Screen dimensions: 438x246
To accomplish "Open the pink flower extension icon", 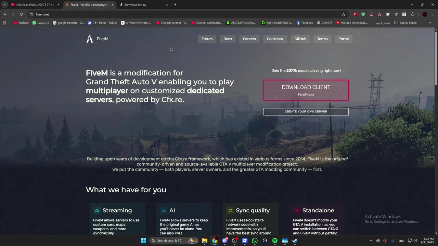I will (x=379, y=14).
